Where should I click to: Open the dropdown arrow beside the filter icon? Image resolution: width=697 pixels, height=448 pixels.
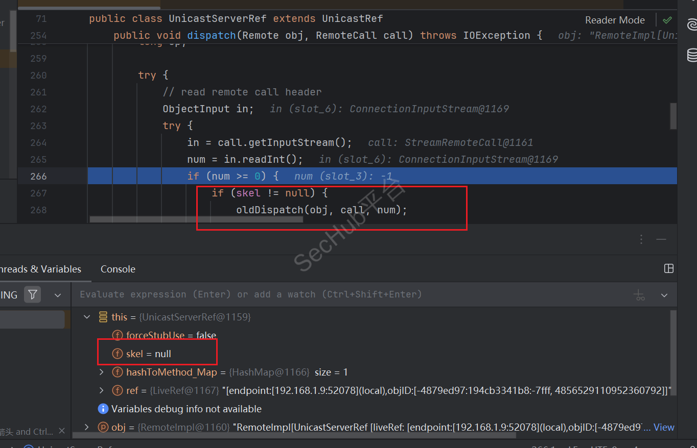(58, 295)
